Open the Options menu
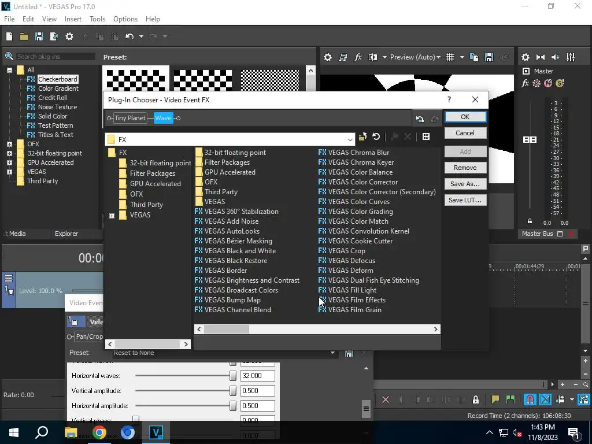This screenshot has width=592, height=444. pyautogui.click(x=125, y=19)
